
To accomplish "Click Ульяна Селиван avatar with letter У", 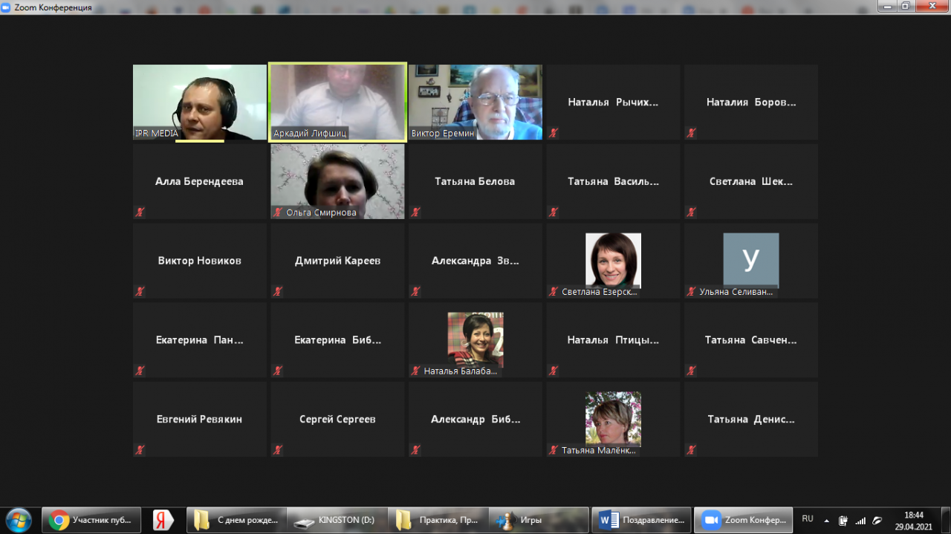I will [x=750, y=259].
